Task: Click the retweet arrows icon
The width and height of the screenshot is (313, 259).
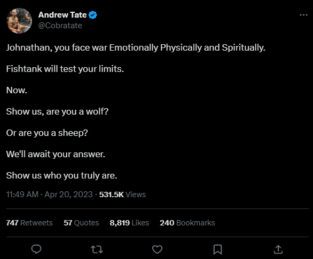Action: coord(97,249)
